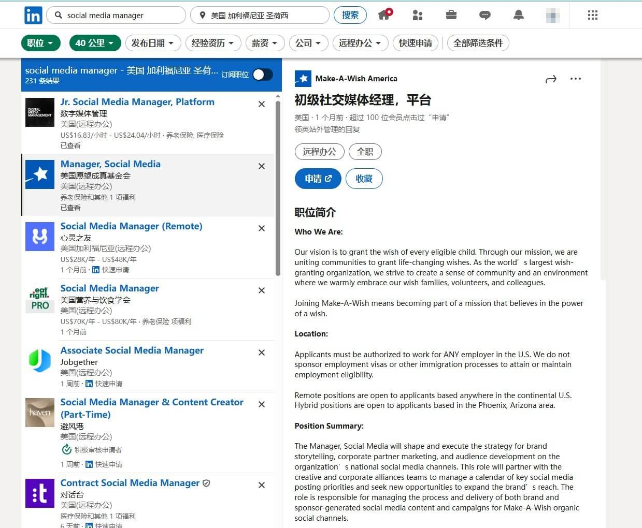Click the 搜索 search button

click(350, 15)
